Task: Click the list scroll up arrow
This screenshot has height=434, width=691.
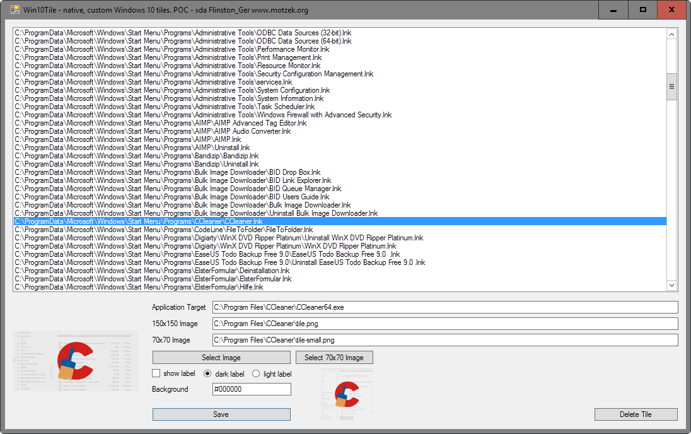Action: [671, 34]
